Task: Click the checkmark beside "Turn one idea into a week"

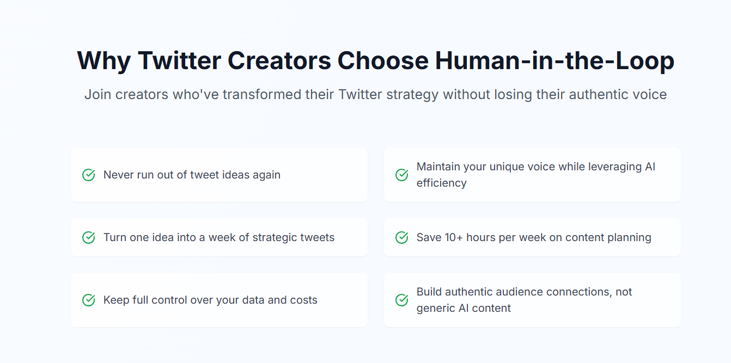Action: [88, 237]
